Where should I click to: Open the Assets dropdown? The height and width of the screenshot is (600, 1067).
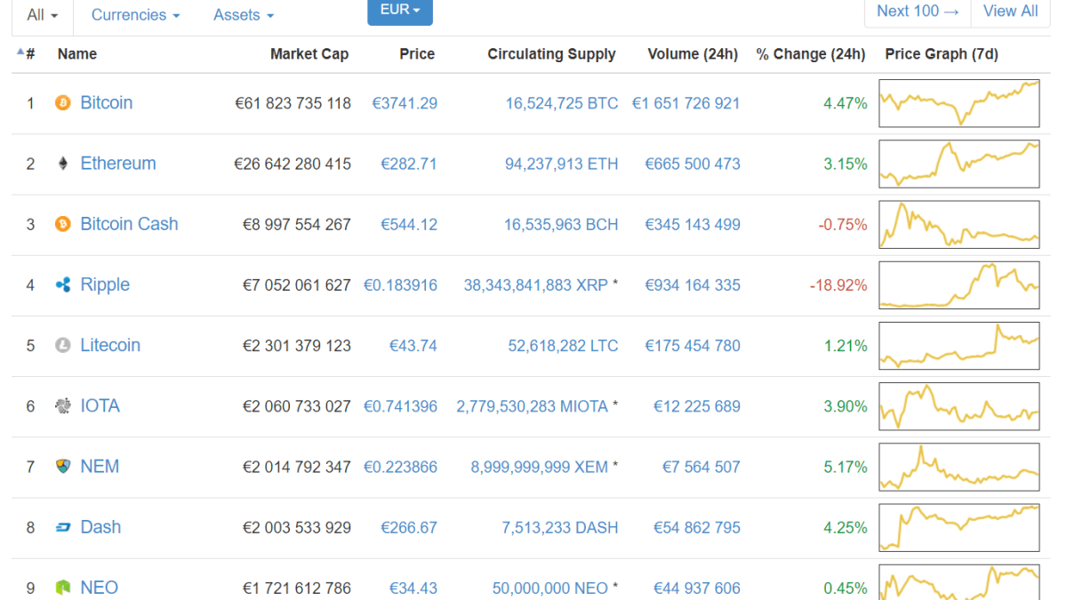(244, 15)
